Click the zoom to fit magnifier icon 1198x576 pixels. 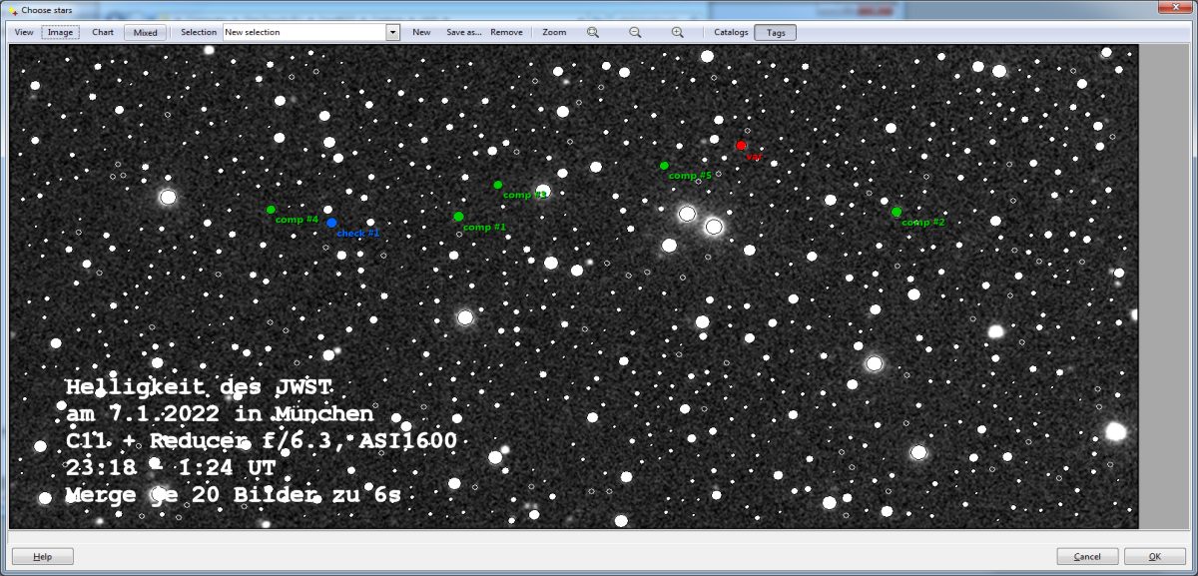(593, 32)
